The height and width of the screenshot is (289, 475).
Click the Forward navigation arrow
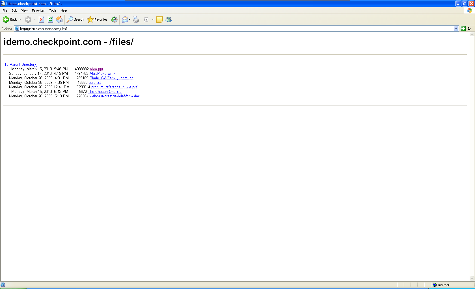[x=28, y=19]
